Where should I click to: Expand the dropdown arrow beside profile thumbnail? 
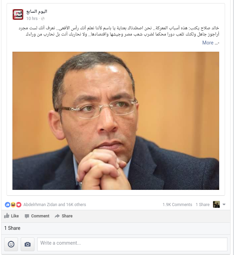(x=224, y=204)
